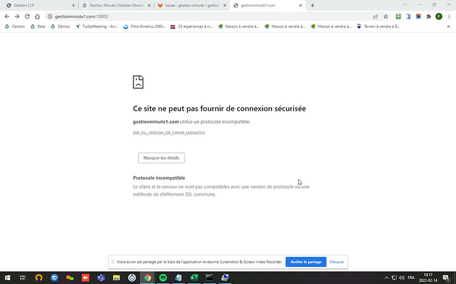The width and height of the screenshot is (456, 284).
Task: Expand the hidden bookmarks overflow chevron
Action: [450, 26]
